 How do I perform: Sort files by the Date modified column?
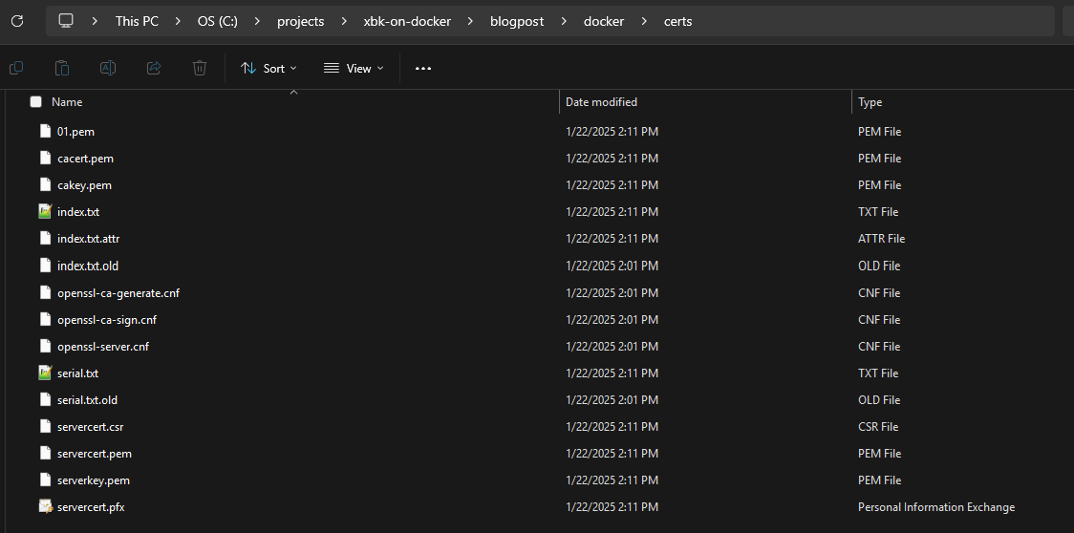coord(601,102)
